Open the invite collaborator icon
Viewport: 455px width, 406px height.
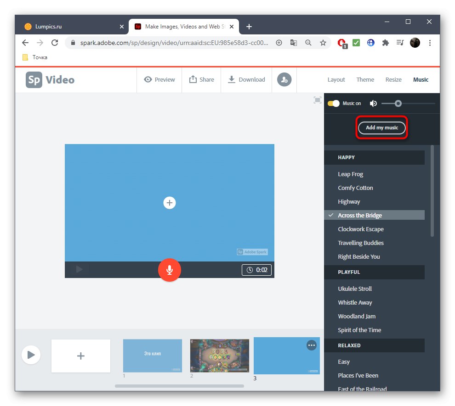(x=284, y=79)
